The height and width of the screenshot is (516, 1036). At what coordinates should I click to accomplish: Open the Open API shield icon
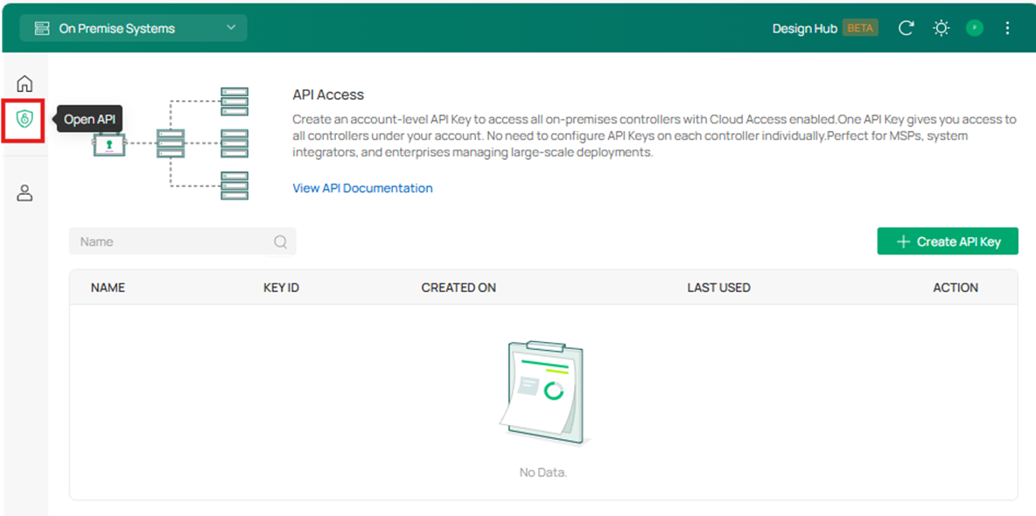point(24,120)
